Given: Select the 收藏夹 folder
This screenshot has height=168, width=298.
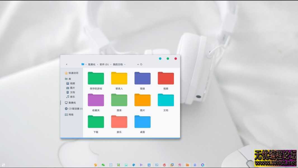Looking at the screenshot, I should (96, 100).
